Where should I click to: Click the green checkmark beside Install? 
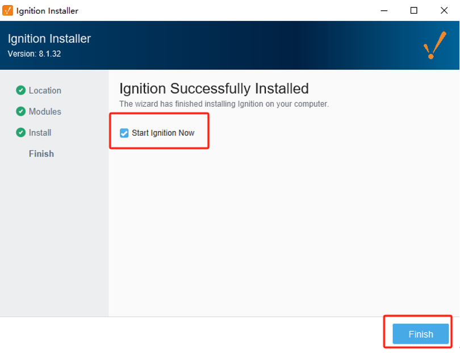(21, 132)
